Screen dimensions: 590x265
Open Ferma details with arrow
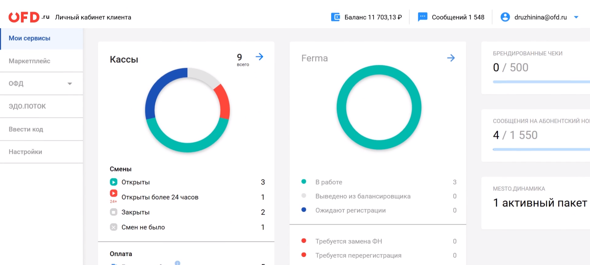click(x=451, y=58)
